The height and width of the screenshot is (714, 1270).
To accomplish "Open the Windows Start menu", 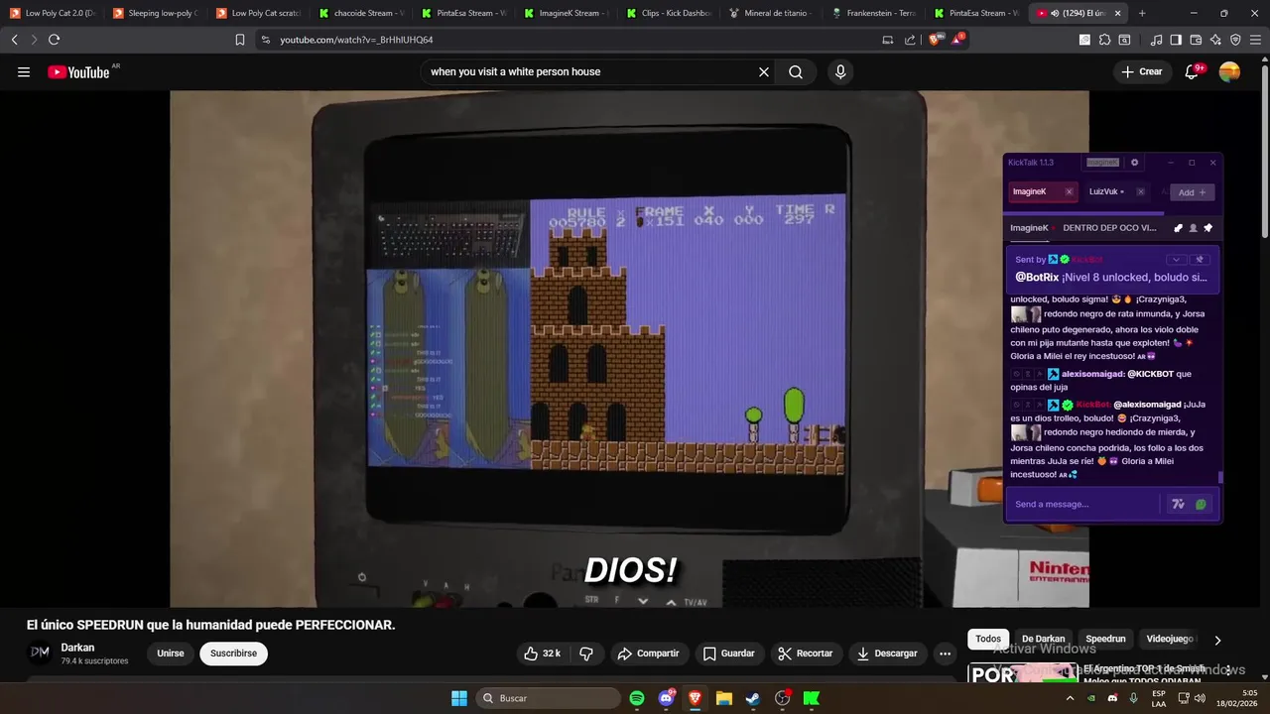I will pos(459,698).
